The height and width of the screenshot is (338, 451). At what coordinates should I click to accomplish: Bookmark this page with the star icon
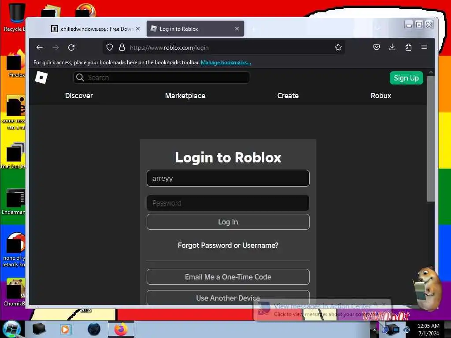click(x=338, y=48)
